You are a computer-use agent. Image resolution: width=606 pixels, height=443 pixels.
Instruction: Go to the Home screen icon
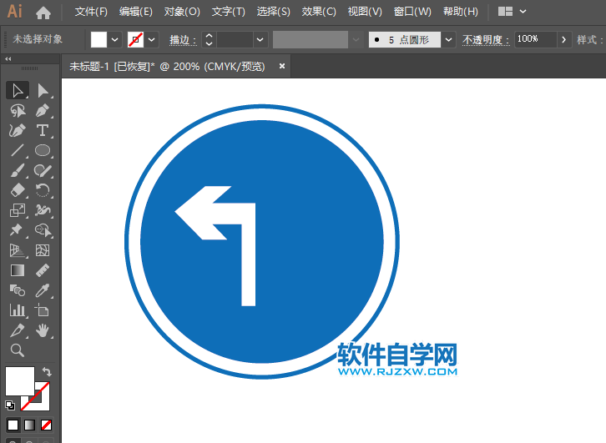click(x=43, y=13)
